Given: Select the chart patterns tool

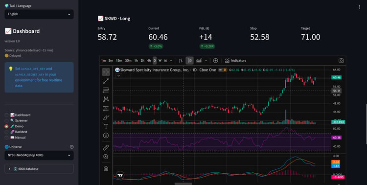Looking at the screenshot, I should [106, 99].
